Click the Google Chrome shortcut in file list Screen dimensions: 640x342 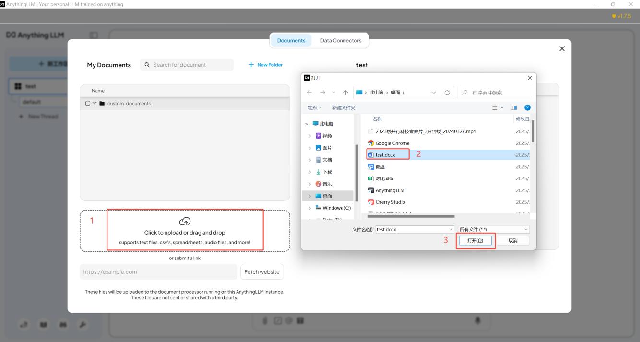392,143
